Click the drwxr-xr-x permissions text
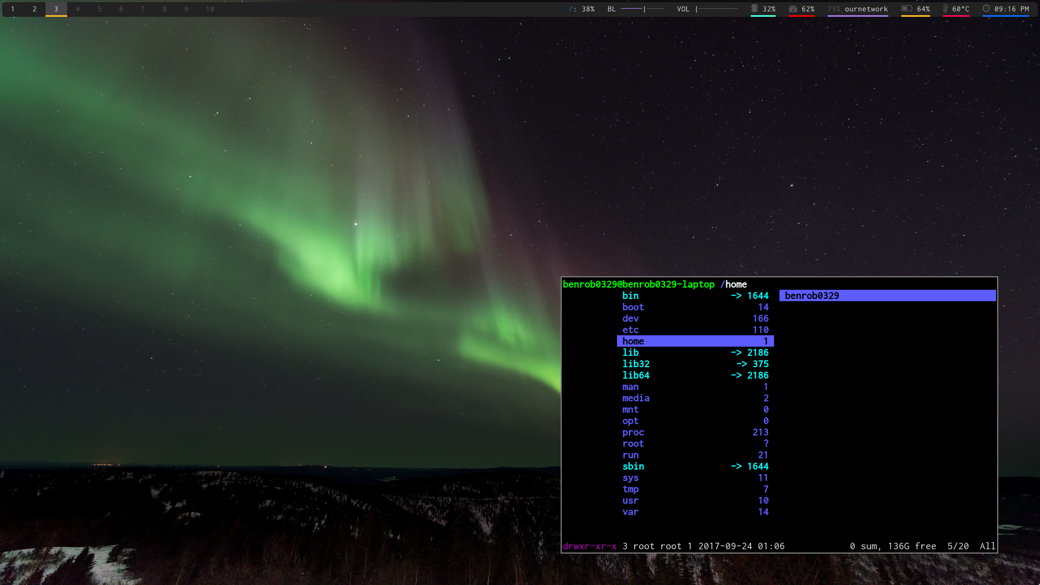This screenshot has height=585, width=1040. pyautogui.click(x=589, y=546)
